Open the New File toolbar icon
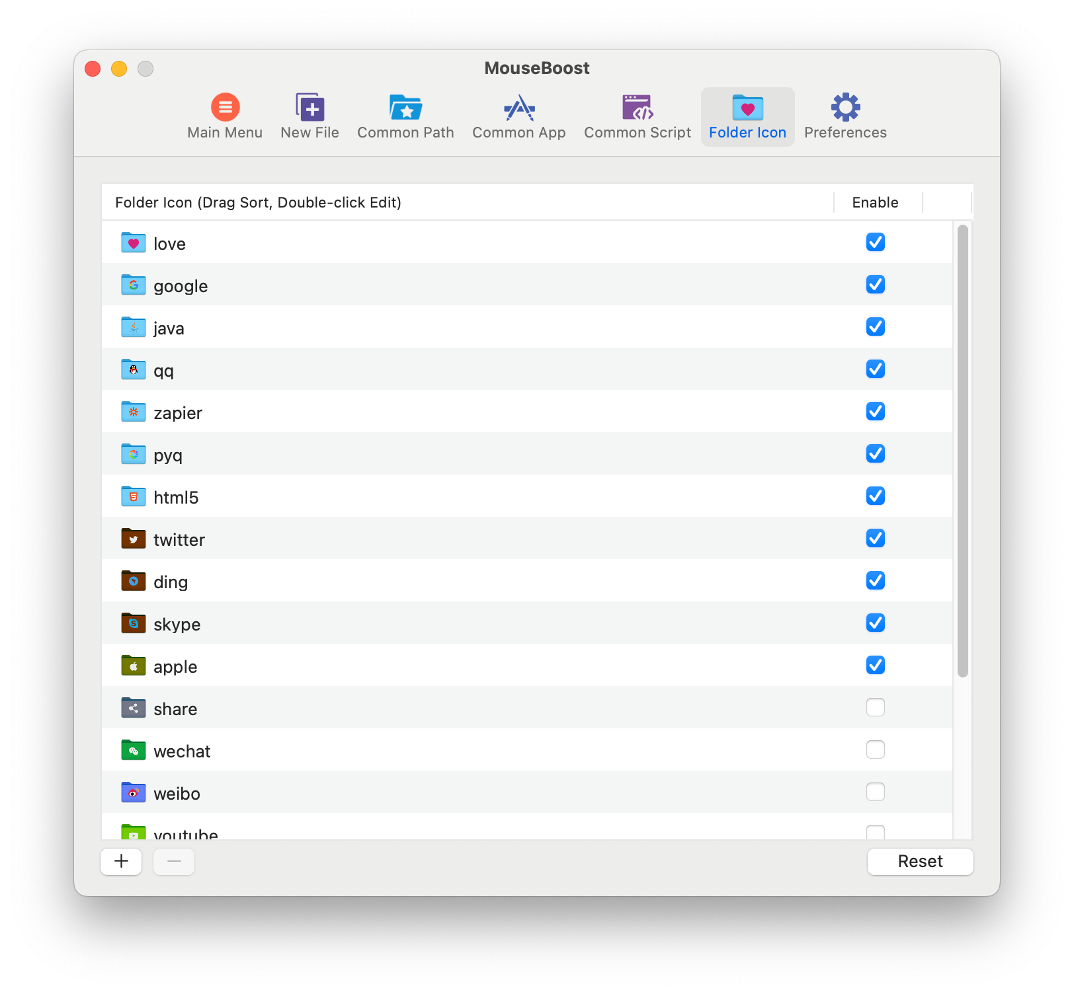This screenshot has width=1074, height=994. pyautogui.click(x=310, y=107)
